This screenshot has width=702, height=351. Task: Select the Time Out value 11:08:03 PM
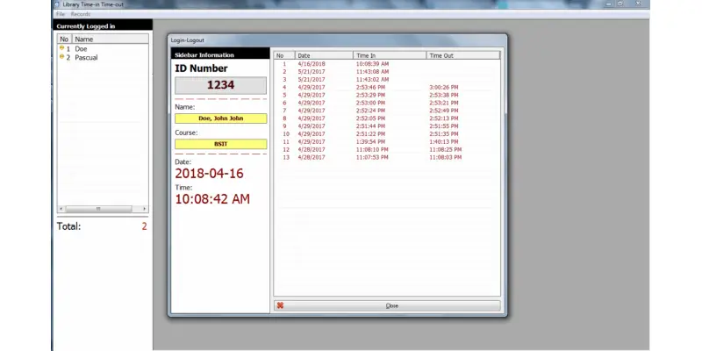pos(446,158)
